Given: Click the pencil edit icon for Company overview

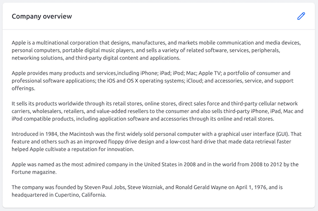Looking at the screenshot, I should [301, 16].
